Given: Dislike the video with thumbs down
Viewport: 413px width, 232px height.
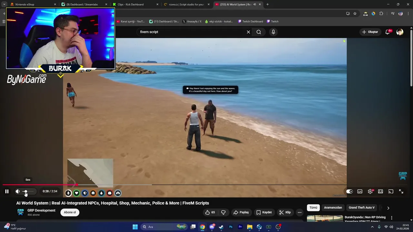Looking at the screenshot, I should tap(223, 212).
